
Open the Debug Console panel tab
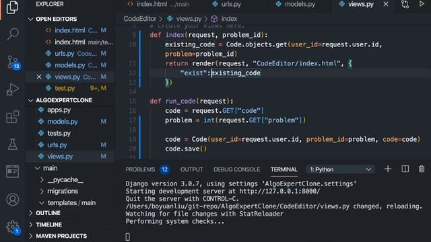click(236, 169)
